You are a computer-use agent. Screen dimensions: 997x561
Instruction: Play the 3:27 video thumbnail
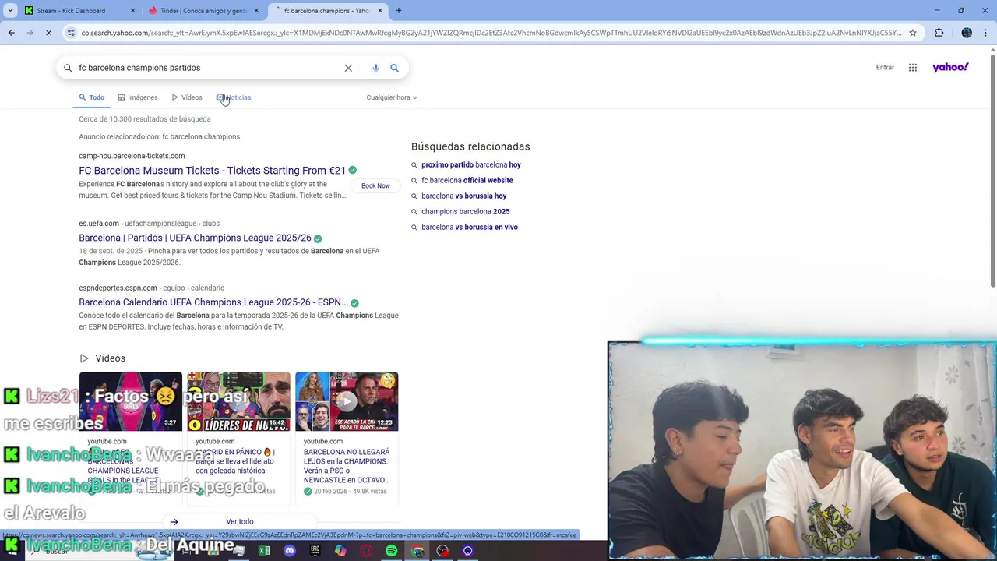[x=130, y=401]
